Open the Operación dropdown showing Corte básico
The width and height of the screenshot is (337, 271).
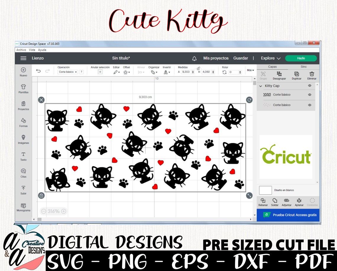click(67, 72)
